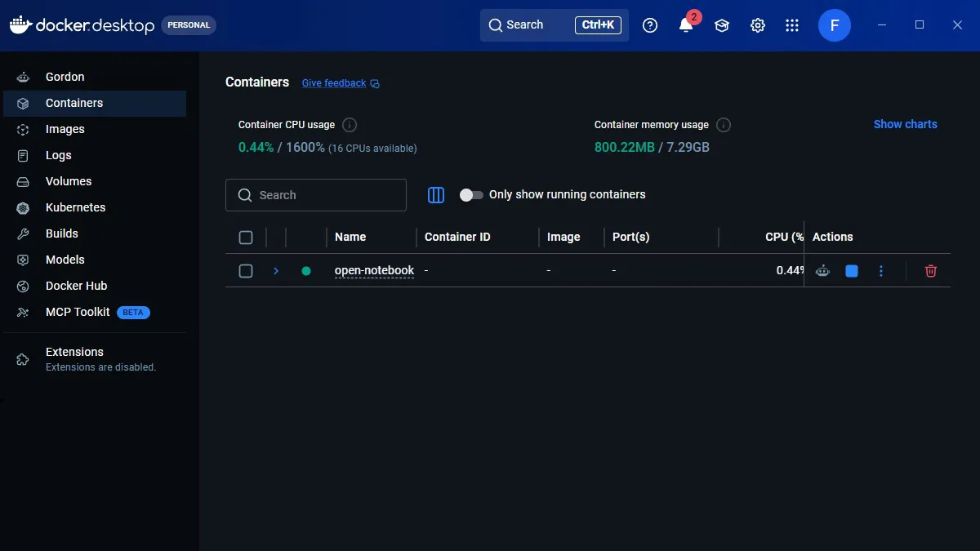Open the column display options icon
The image size is (980, 551).
point(436,195)
